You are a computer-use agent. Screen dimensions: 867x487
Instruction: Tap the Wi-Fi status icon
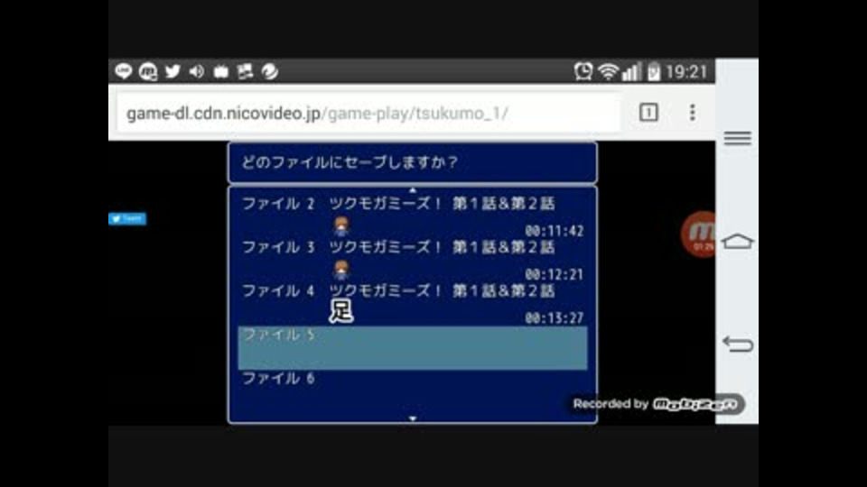(x=608, y=72)
